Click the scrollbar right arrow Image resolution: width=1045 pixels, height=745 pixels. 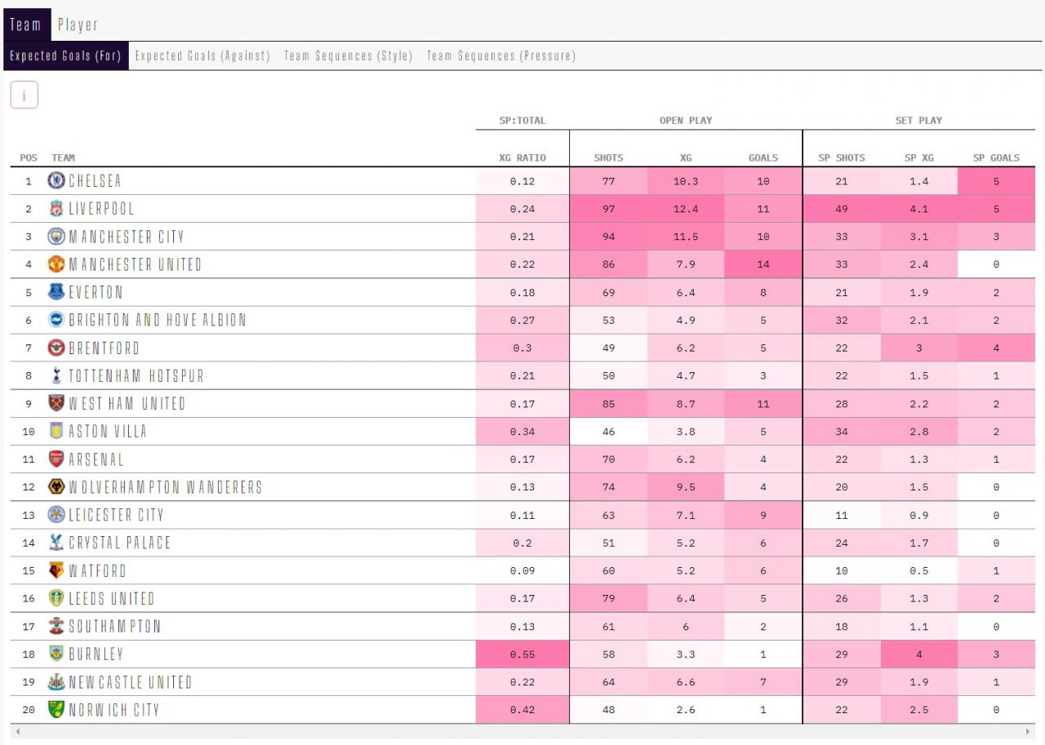pos(1028,731)
